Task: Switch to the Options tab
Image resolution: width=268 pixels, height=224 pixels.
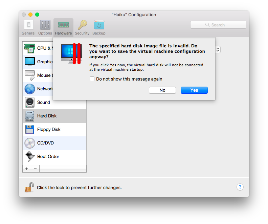Action: click(x=45, y=27)
